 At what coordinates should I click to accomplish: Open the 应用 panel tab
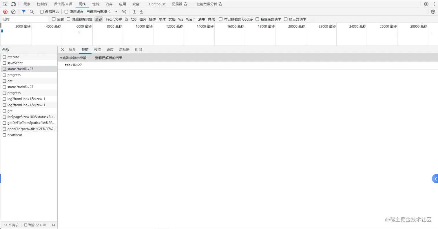click(x=123, y=4)
